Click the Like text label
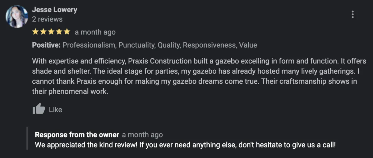This screenshot has width=373, height=158. coord(56,109)
